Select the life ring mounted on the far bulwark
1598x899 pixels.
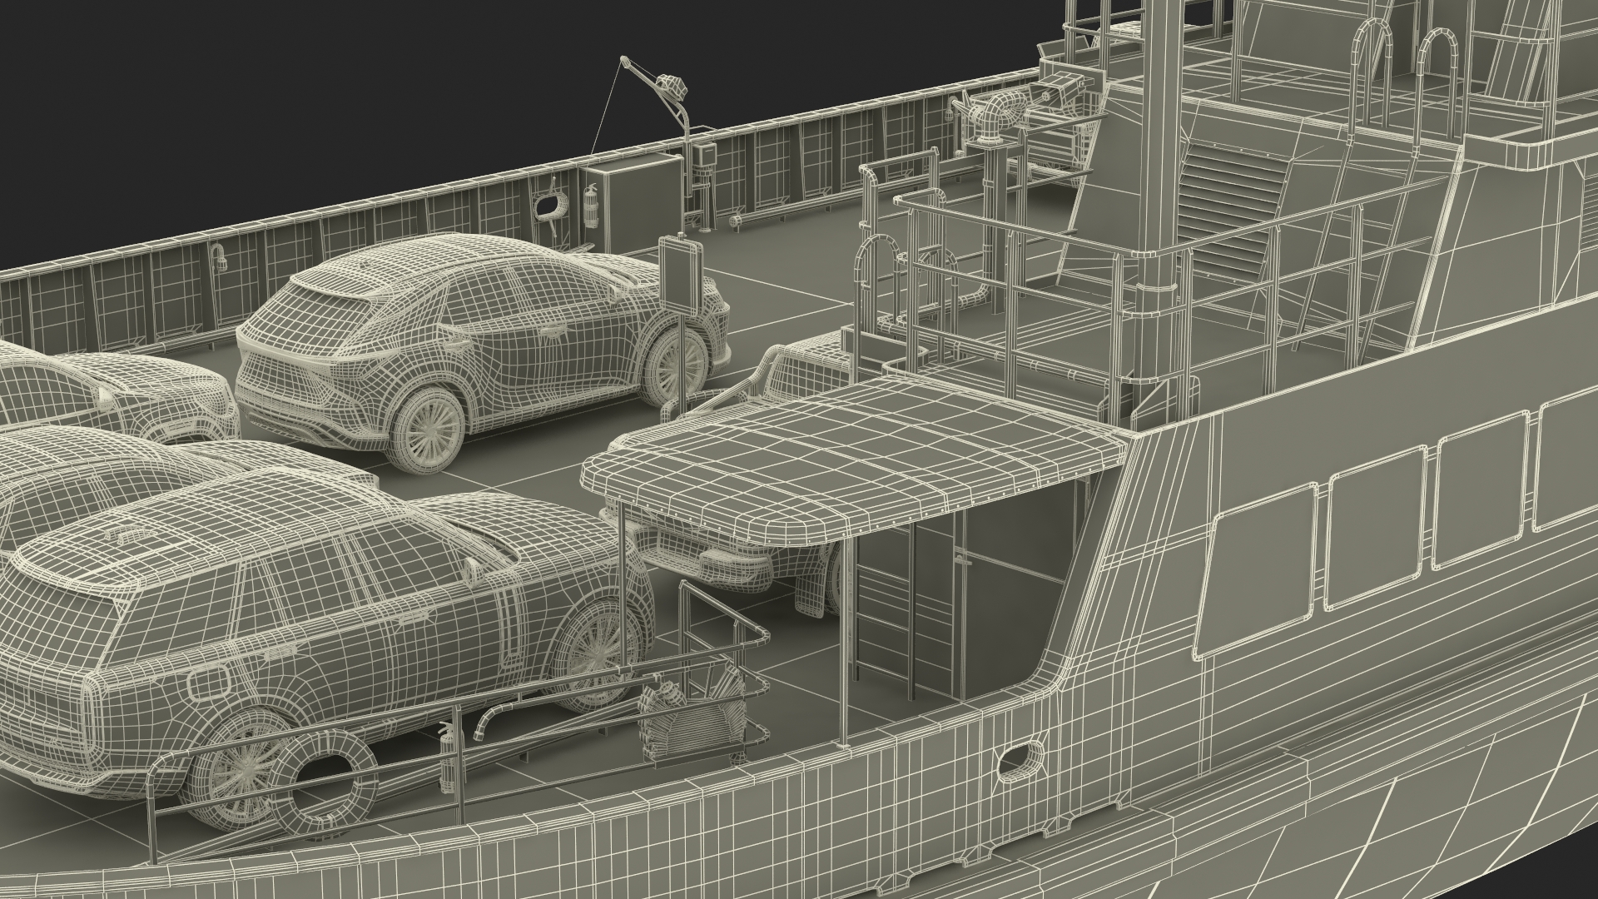pyautogui.click(x=551, y=206)
